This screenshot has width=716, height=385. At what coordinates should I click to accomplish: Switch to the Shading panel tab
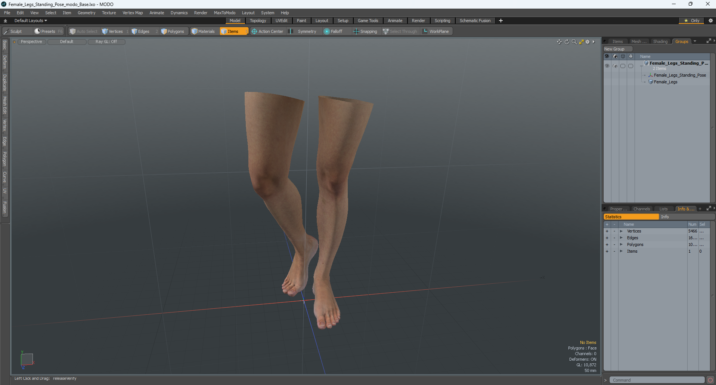pos(660,41)
